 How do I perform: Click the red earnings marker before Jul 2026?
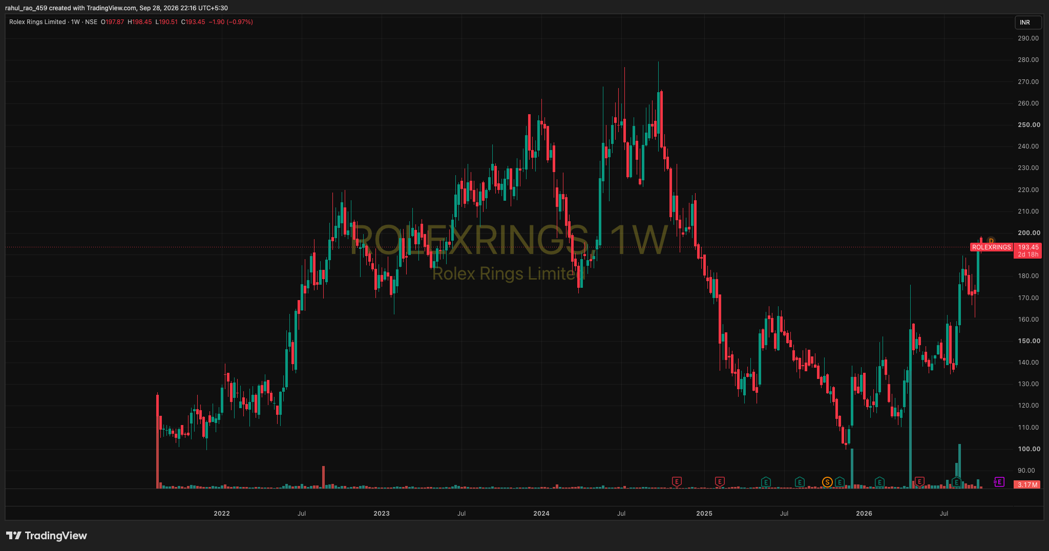(919, 482)
